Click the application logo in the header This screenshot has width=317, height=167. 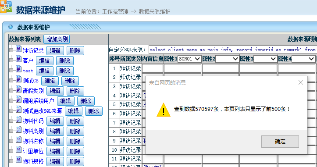pos(6,7)
